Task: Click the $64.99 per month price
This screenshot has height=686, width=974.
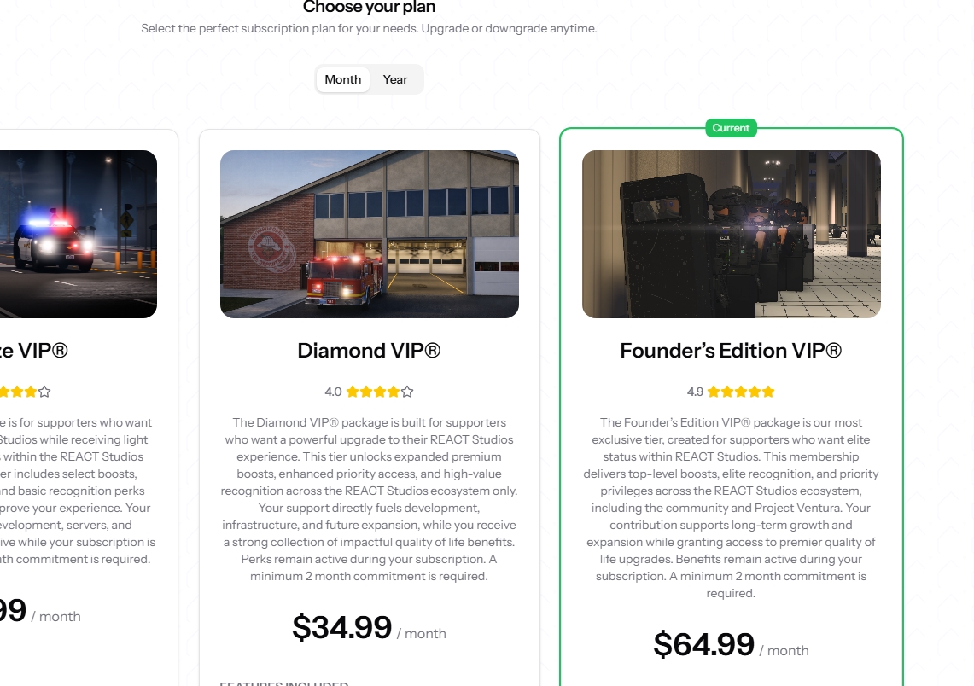Action: [x=731, y=644]
